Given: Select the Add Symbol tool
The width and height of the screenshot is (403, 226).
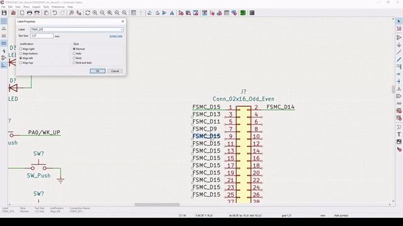Looking at the screenshot, I should (399, 38).
